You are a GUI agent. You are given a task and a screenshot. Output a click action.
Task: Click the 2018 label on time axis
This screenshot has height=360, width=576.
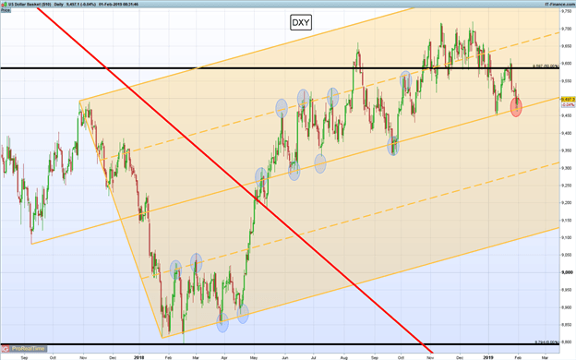(x=139, y=357)
